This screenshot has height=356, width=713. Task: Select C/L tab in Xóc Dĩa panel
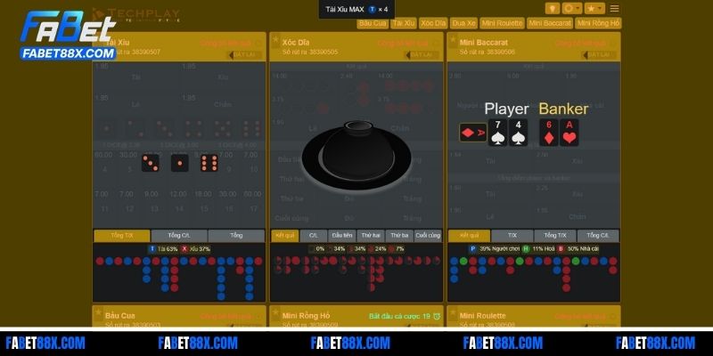(314, 236)
